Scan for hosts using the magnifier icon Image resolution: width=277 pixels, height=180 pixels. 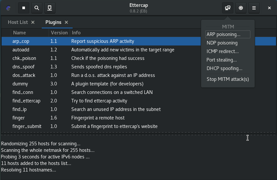[x=36, y=8]
